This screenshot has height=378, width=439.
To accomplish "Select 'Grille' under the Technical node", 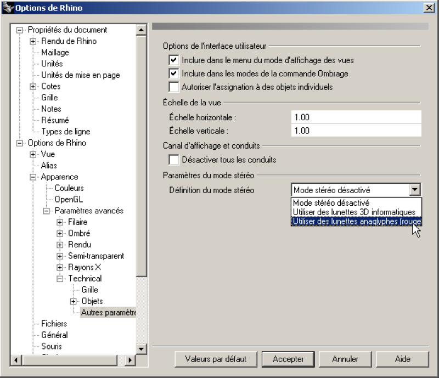I will 89,290.
